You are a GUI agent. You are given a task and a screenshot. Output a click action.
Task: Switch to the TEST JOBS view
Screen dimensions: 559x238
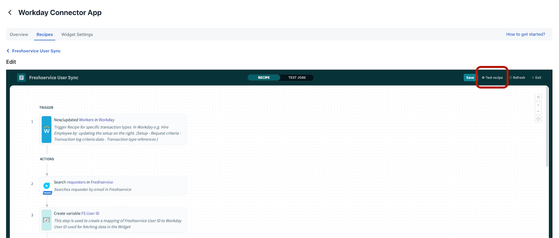coord(297,77)
